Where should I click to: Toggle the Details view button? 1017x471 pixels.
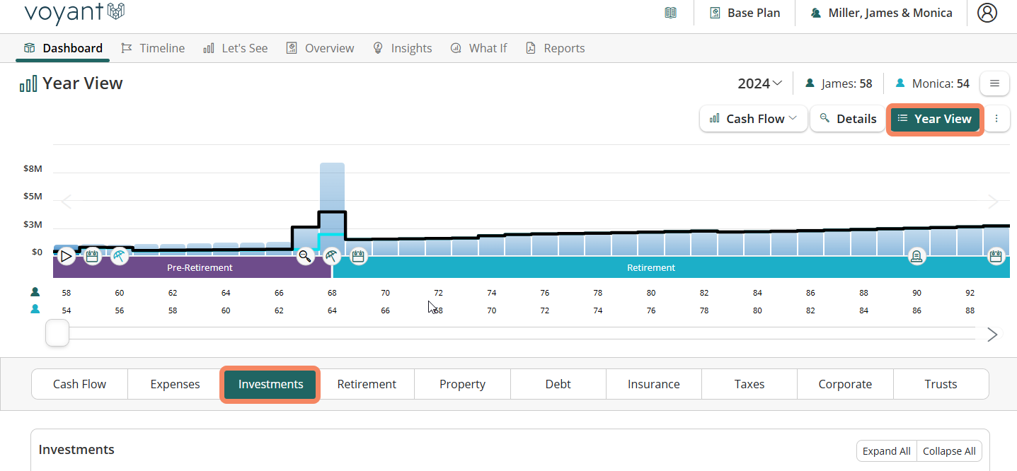coord(848,119)
